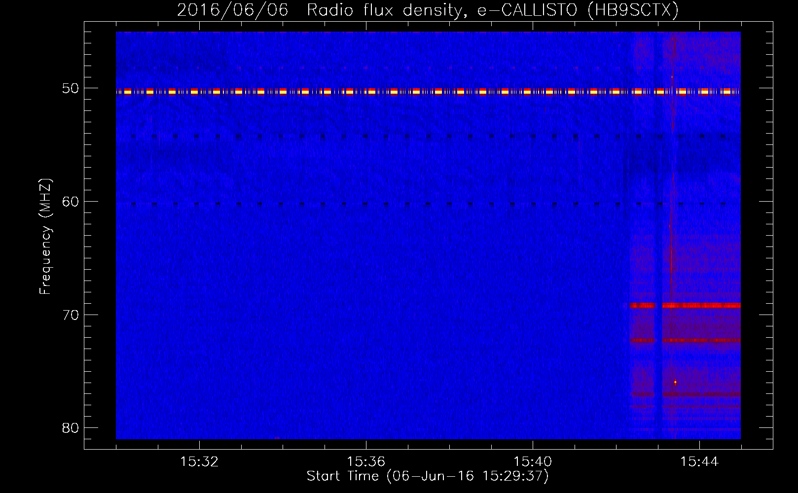Click the dotted black line near 54 MHz
The image size is (798, 493).
pyautogui.click(x=428, y=136)
